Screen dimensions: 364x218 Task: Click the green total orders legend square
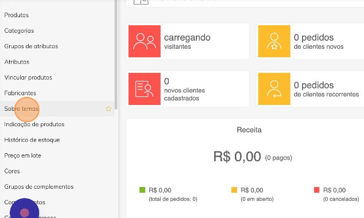(x=142, y=190)
